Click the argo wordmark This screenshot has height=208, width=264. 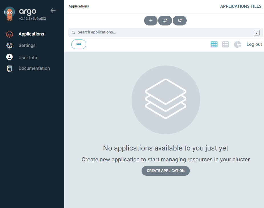click(28, 12)
